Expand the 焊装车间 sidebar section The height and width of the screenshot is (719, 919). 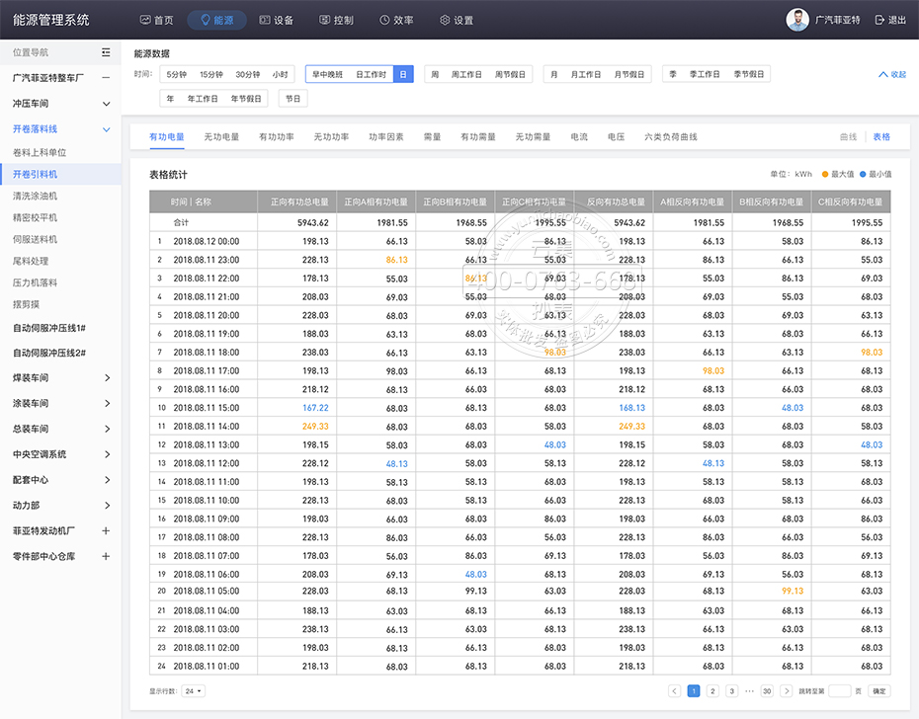click(x=107, y=378)
